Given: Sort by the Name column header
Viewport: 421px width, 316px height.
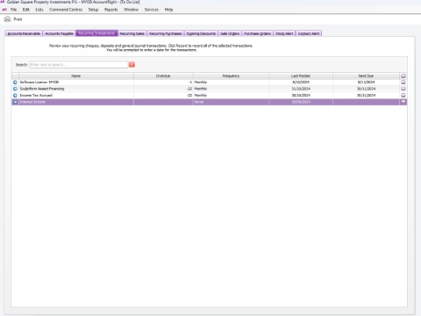Looking at the screenshot, I should tap(76, 75).
